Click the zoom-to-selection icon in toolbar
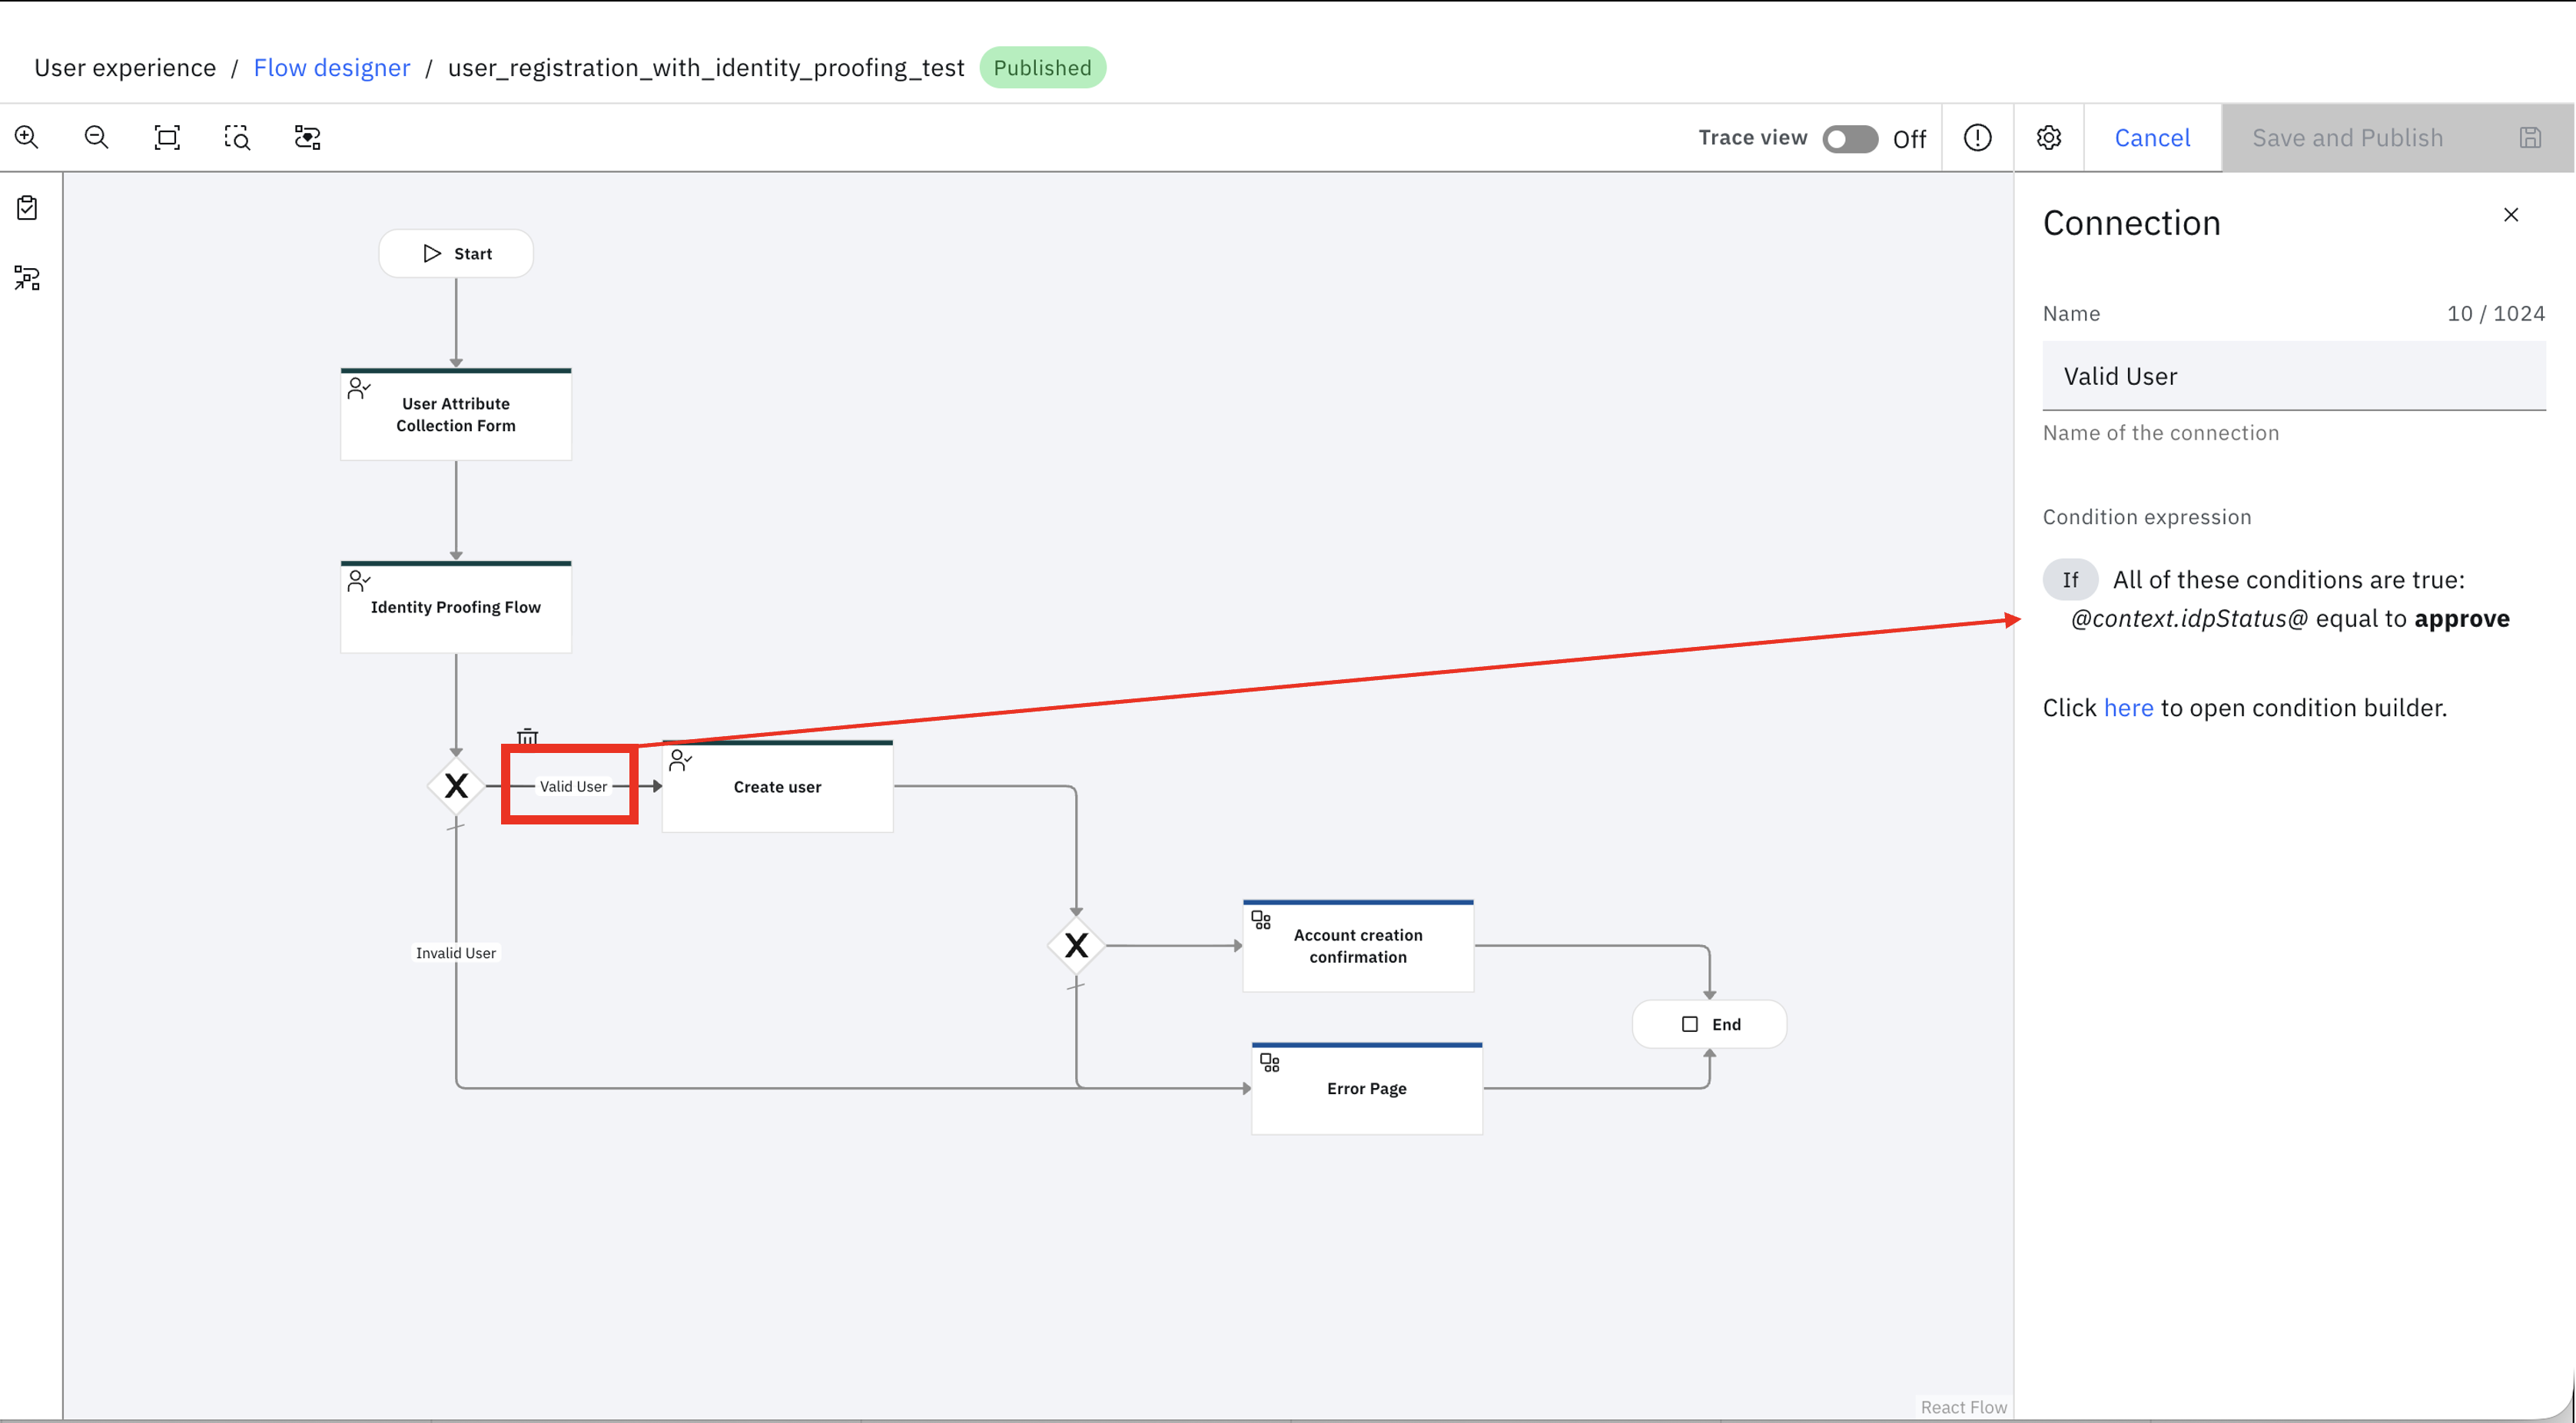 (x=237, y=137)
